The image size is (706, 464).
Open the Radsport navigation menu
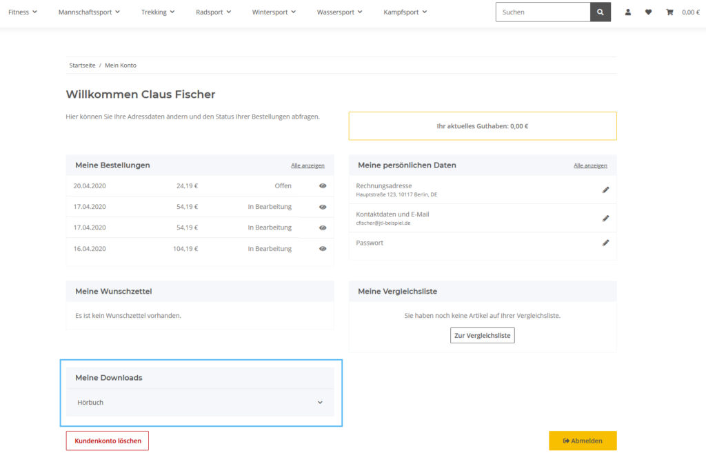[213, 12]
